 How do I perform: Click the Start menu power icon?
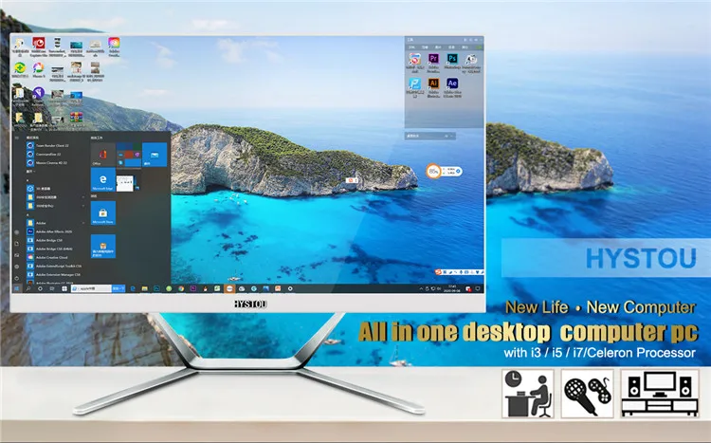coord(17,278)
